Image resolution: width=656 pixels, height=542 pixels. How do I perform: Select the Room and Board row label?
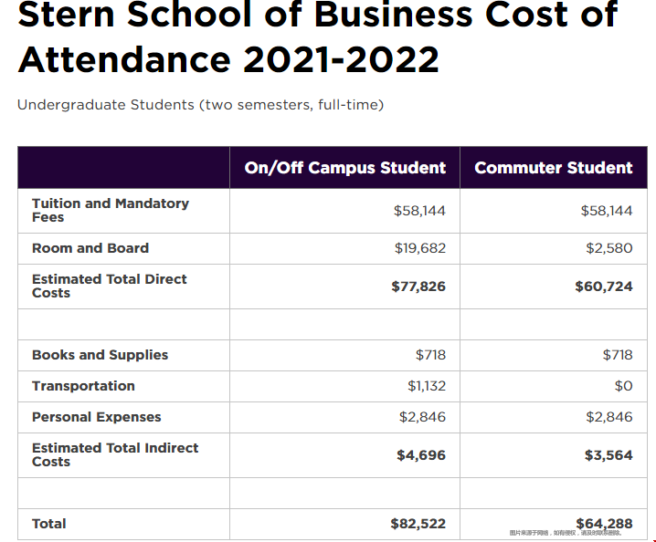(x=90, y=248)
